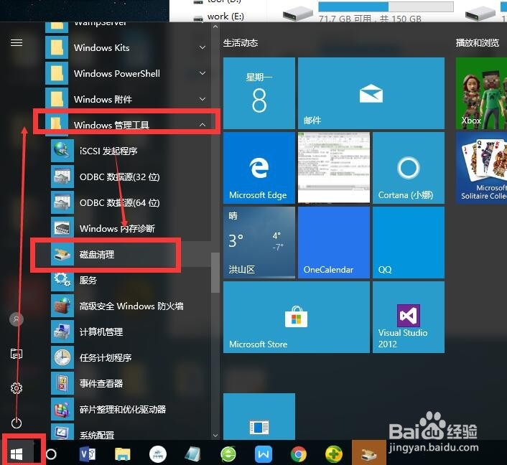This screenshot has height=465, width=507.
Task: Open iSCSI 发起程序
Action: tap(129, 151)
